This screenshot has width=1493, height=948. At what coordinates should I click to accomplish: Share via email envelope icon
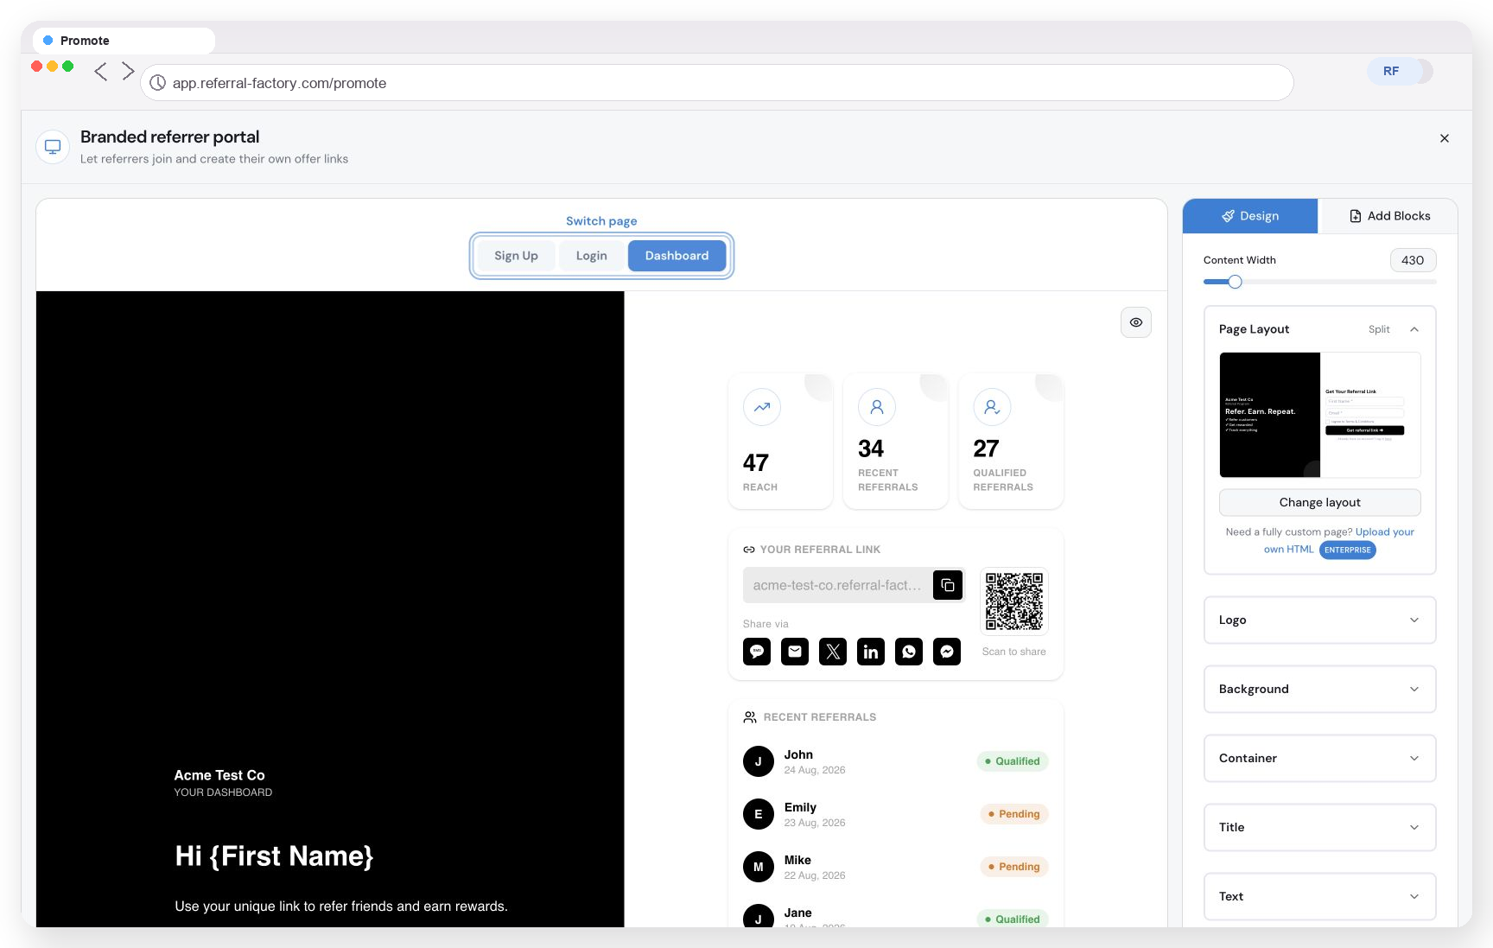point(795,652)
